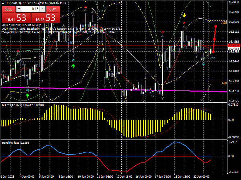This screenshot has width=241, height=180.
Task: Decrease trade volume with down arrow
Action: [19, 9]
